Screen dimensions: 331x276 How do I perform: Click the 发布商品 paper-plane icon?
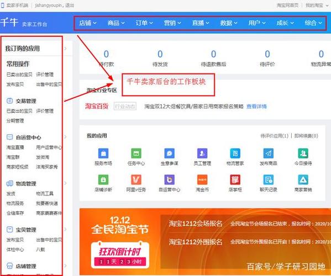[x=269, y=153]
